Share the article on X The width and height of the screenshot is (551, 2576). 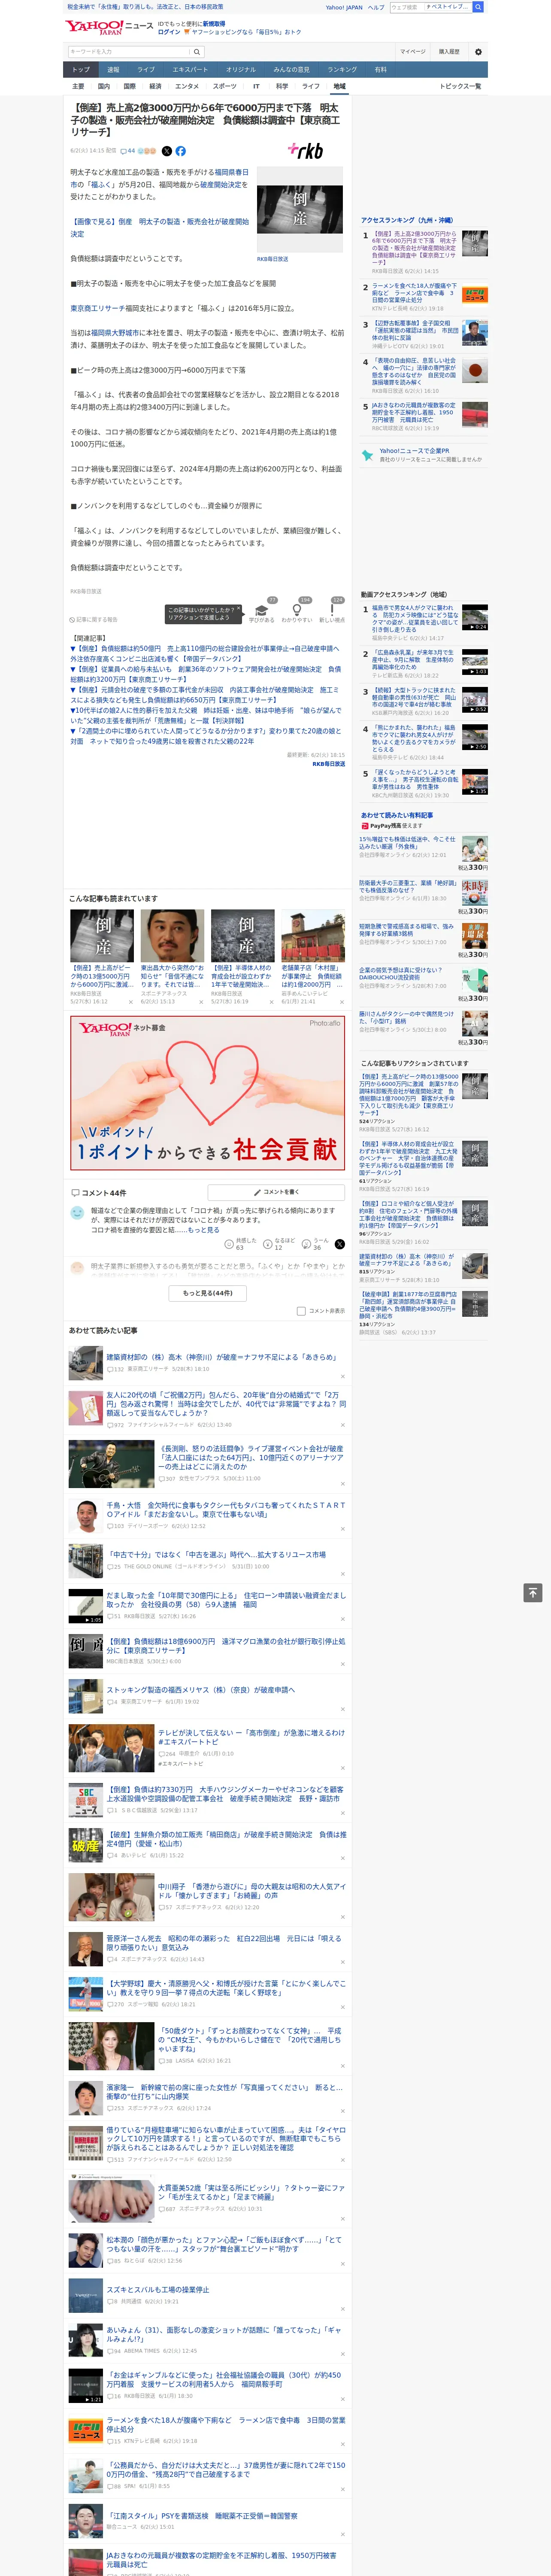click(x=167, y=151)
